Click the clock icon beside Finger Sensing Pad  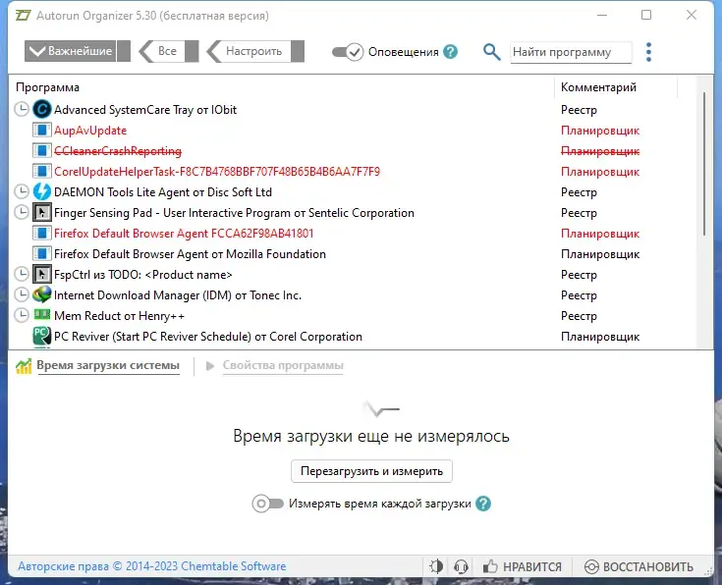(22, 212)
